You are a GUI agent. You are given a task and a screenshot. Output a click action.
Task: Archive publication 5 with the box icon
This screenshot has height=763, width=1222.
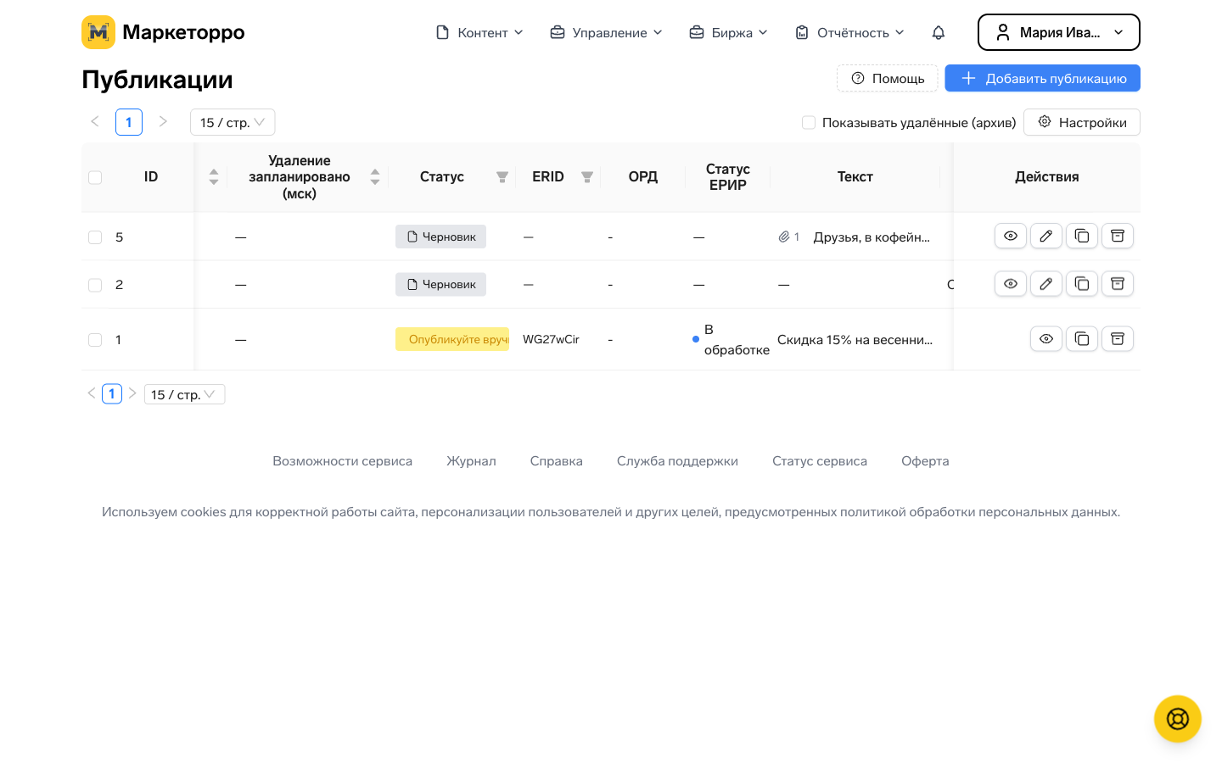click(1118, 236)
